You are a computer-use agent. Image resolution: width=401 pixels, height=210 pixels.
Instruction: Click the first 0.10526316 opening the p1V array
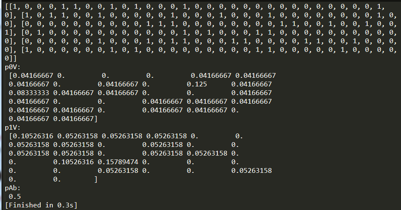coord(30,136)
